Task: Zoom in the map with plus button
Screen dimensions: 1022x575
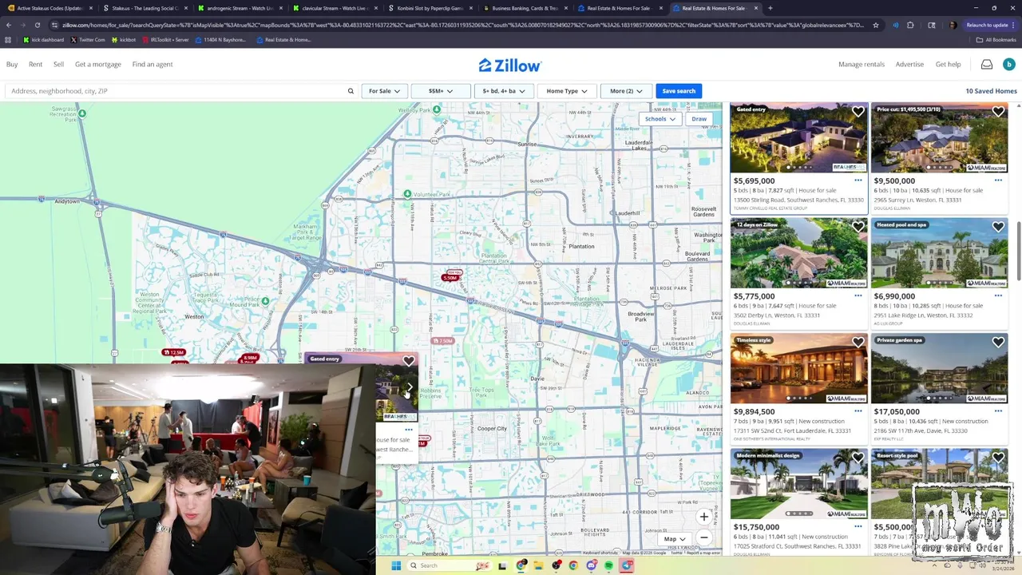Action: pyautogui.click(x=704, y=517)
